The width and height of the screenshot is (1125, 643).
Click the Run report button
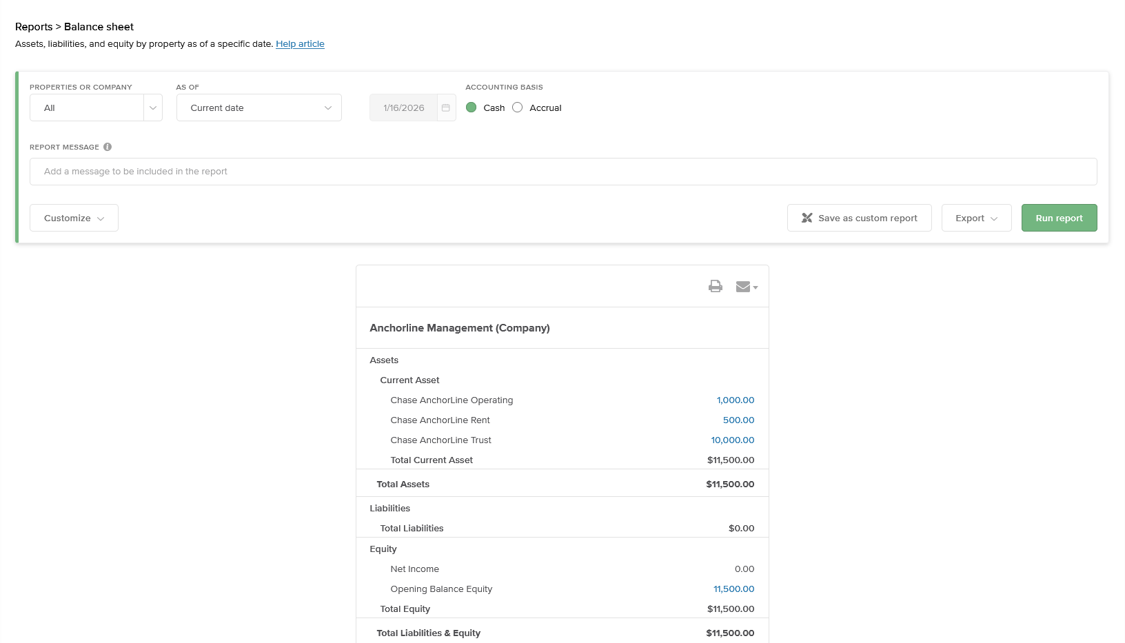[1059, 218]
